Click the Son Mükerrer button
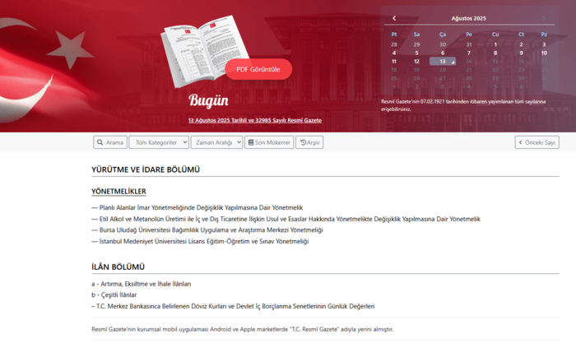Screen dimensions: 576x343 269,142
